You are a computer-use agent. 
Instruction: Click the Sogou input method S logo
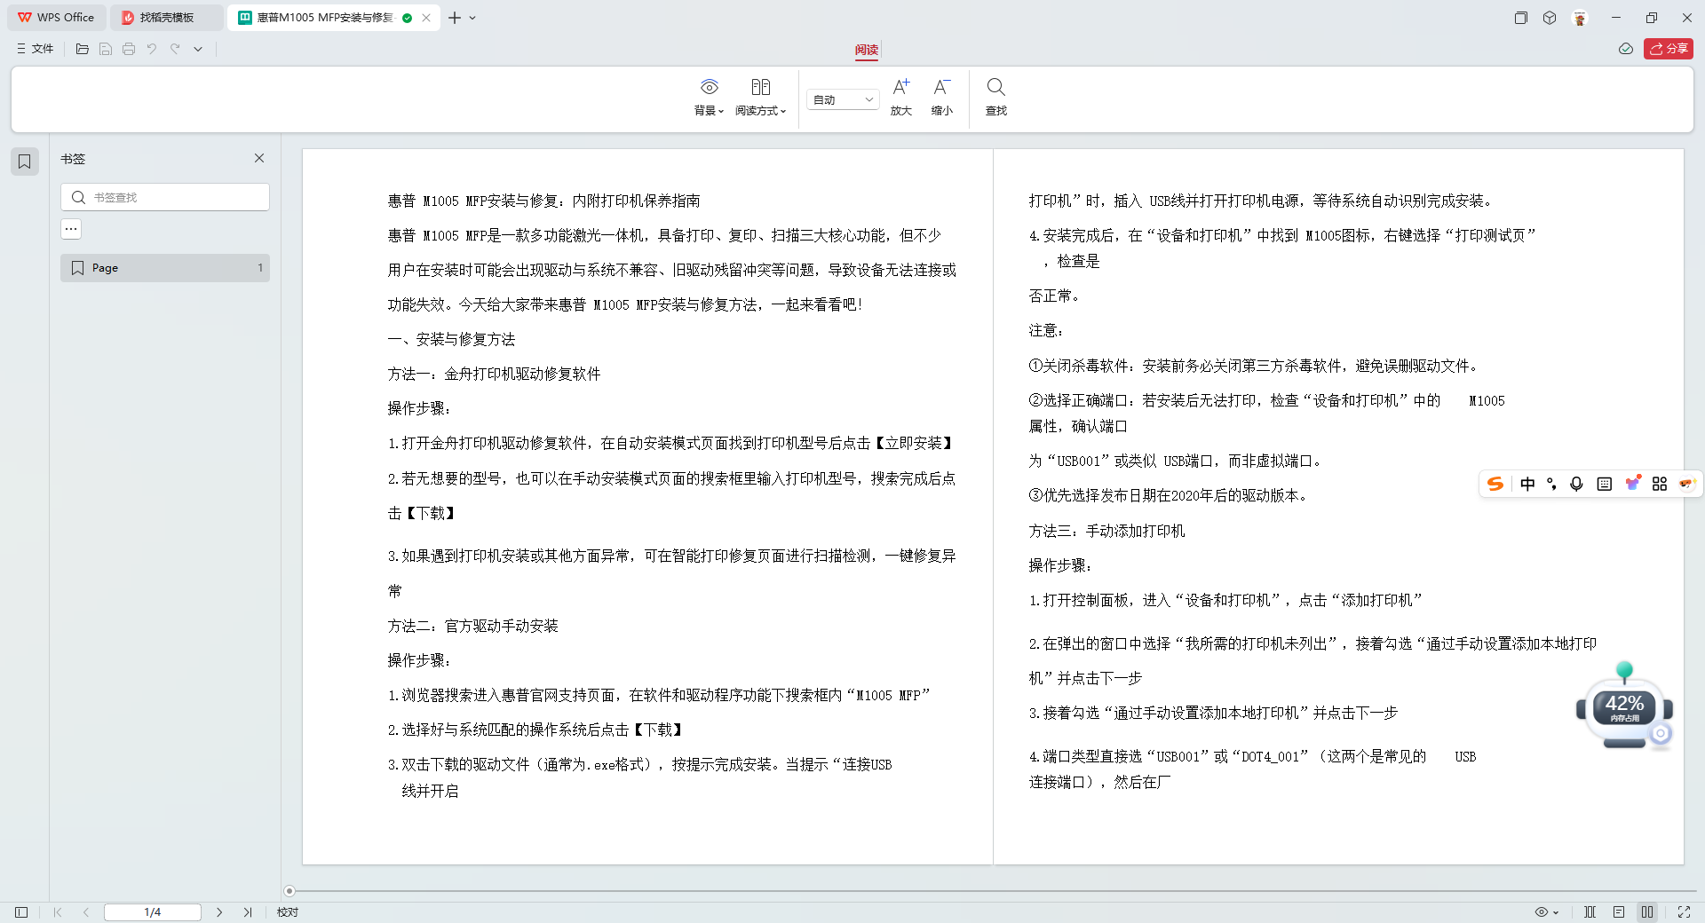pos(1495,484)
